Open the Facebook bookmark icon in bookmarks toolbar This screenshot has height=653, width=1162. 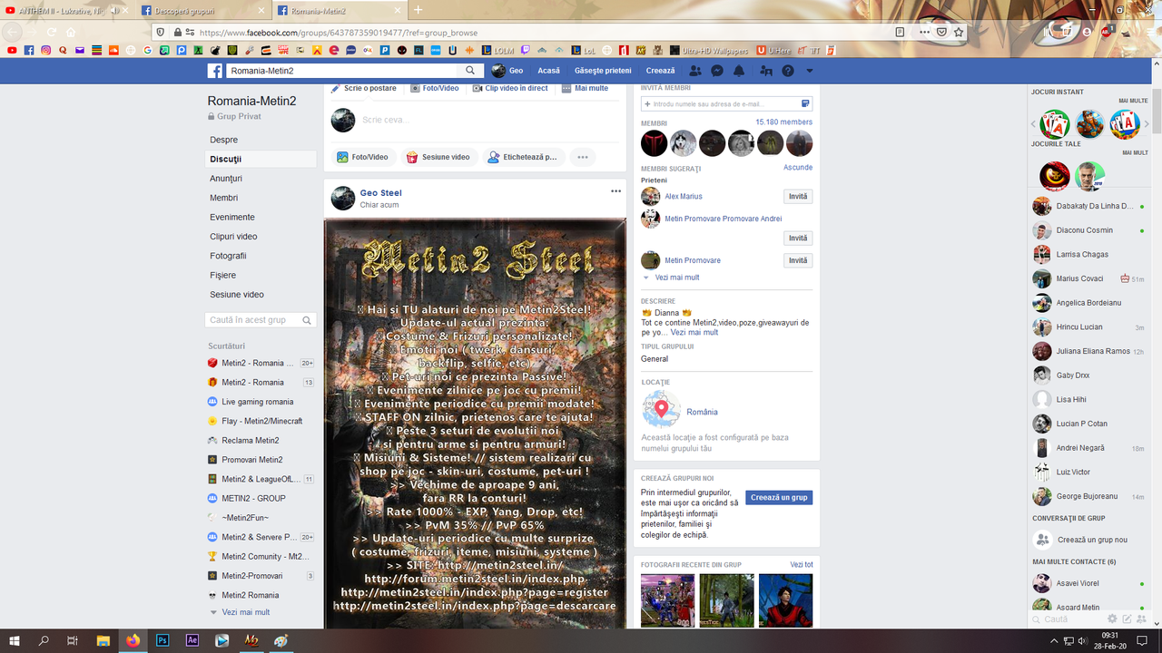click(29, 50)
